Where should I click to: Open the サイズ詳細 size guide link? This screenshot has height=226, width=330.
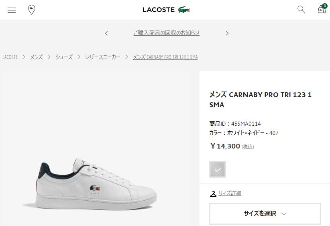click(230, 193)
